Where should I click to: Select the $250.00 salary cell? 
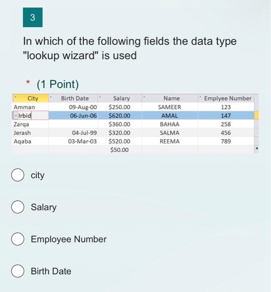(x=120, y=107)
